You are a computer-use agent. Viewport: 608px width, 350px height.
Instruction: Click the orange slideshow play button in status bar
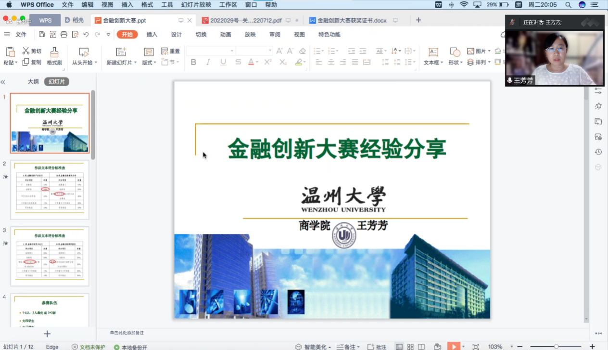tap(453, 347)
